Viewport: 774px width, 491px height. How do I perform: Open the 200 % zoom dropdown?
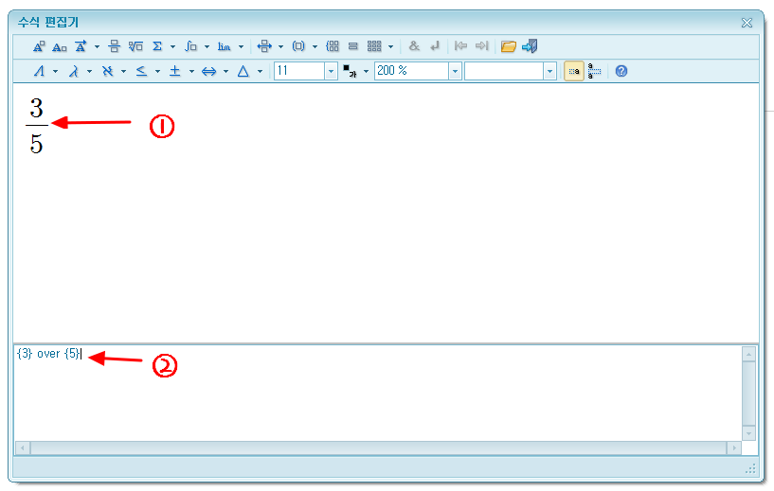pyautogui.click(x=455, y=72)
